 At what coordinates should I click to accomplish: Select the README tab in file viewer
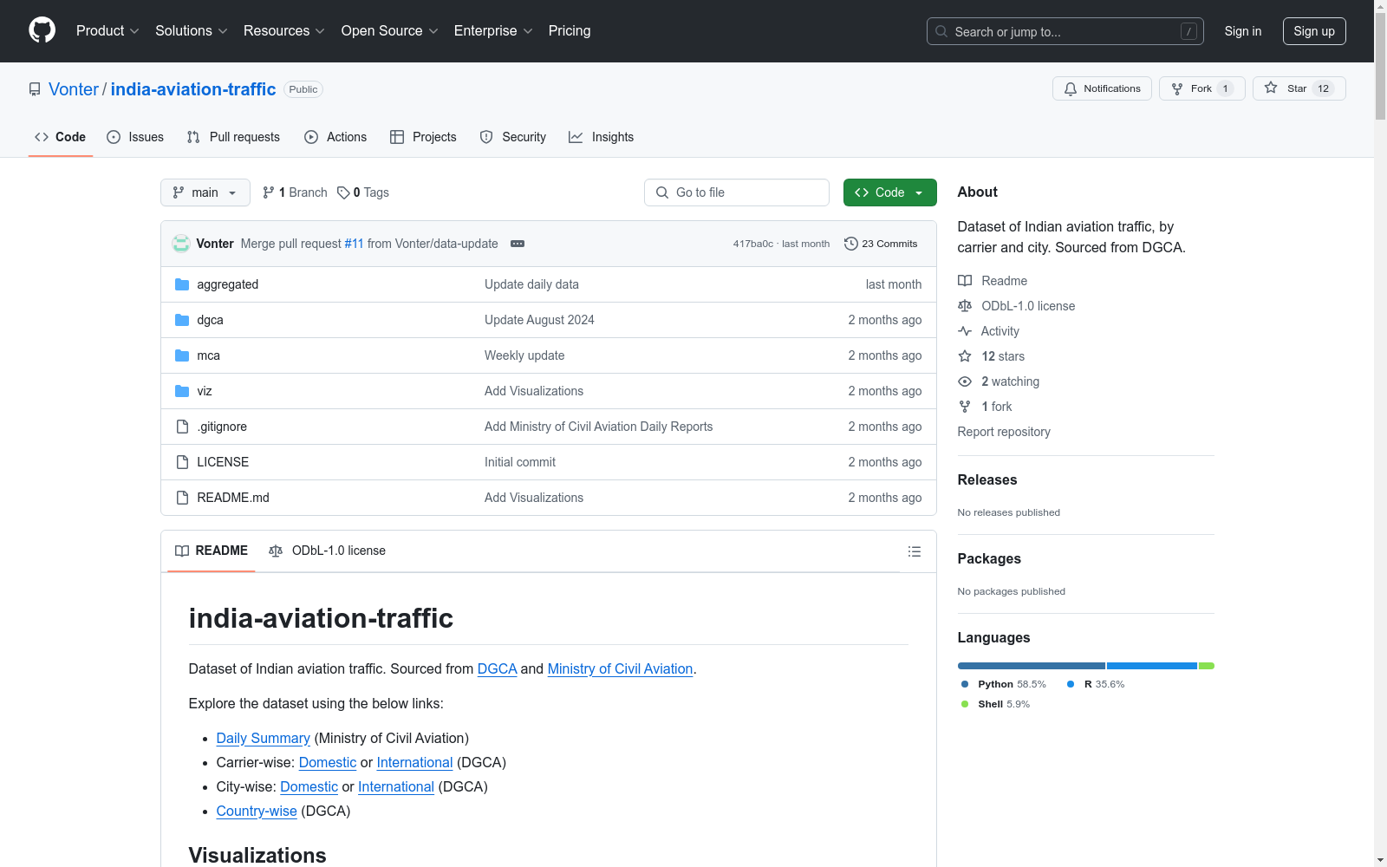tap(212, 551)
